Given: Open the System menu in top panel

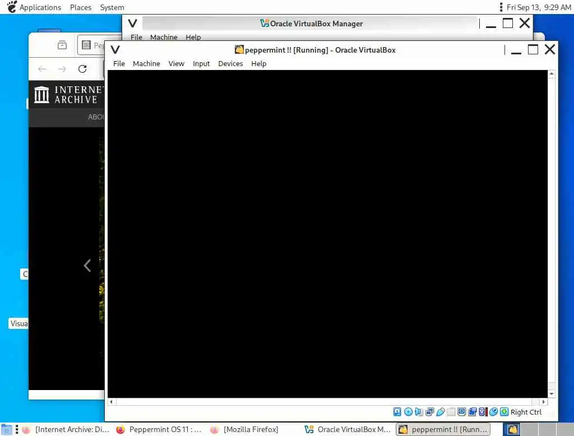Looking at the screenshot, I should 112,7.
